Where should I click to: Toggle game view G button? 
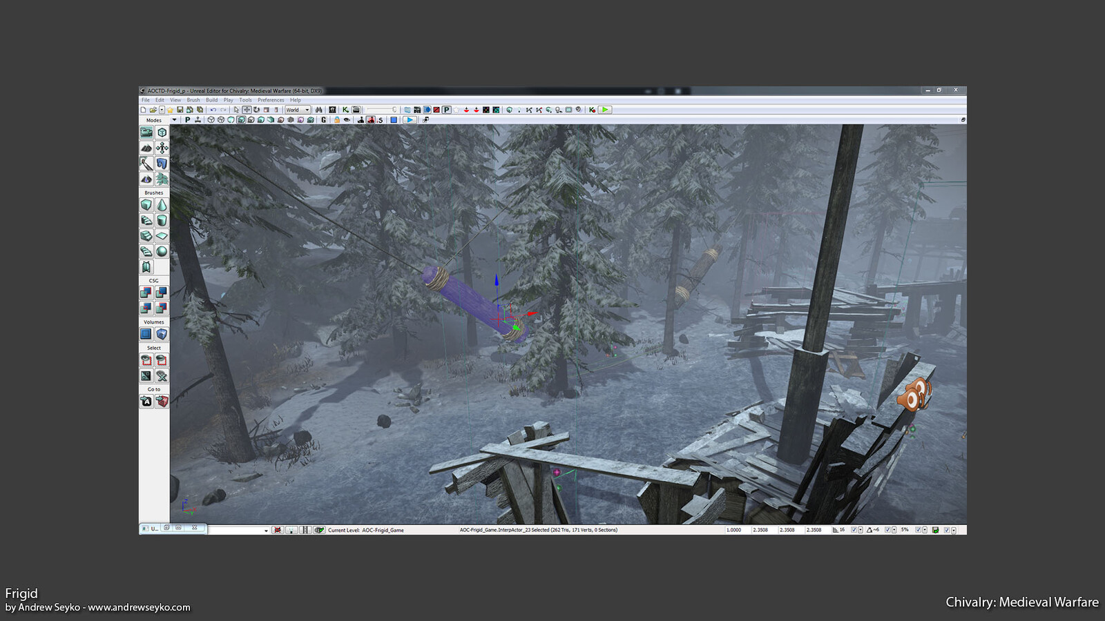323,120
